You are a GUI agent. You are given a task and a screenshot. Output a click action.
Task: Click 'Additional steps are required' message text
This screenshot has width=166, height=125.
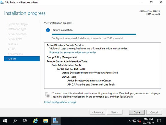pos(88,48)
